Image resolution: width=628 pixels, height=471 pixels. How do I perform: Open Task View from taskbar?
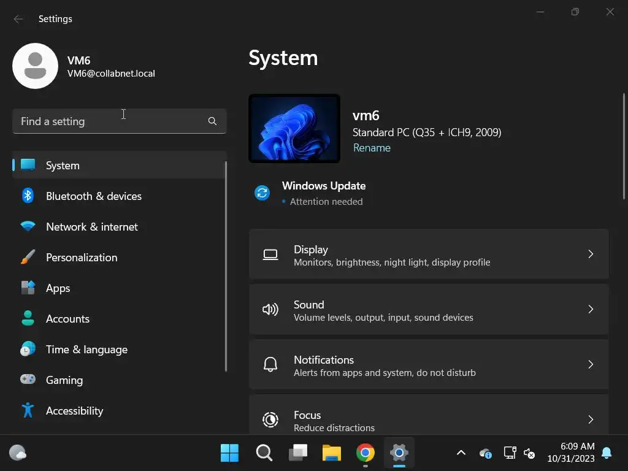pyautogui.click(x=298, y=453)
